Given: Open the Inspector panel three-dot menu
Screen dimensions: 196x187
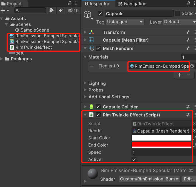Looking at the screenshot, I should (x=192, y=3).
